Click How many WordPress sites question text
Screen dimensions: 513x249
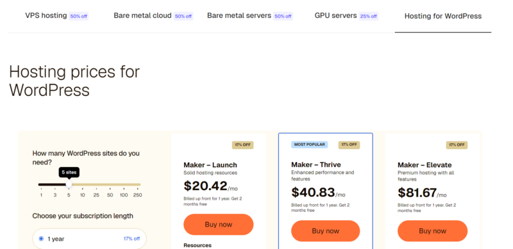(86, 157)
